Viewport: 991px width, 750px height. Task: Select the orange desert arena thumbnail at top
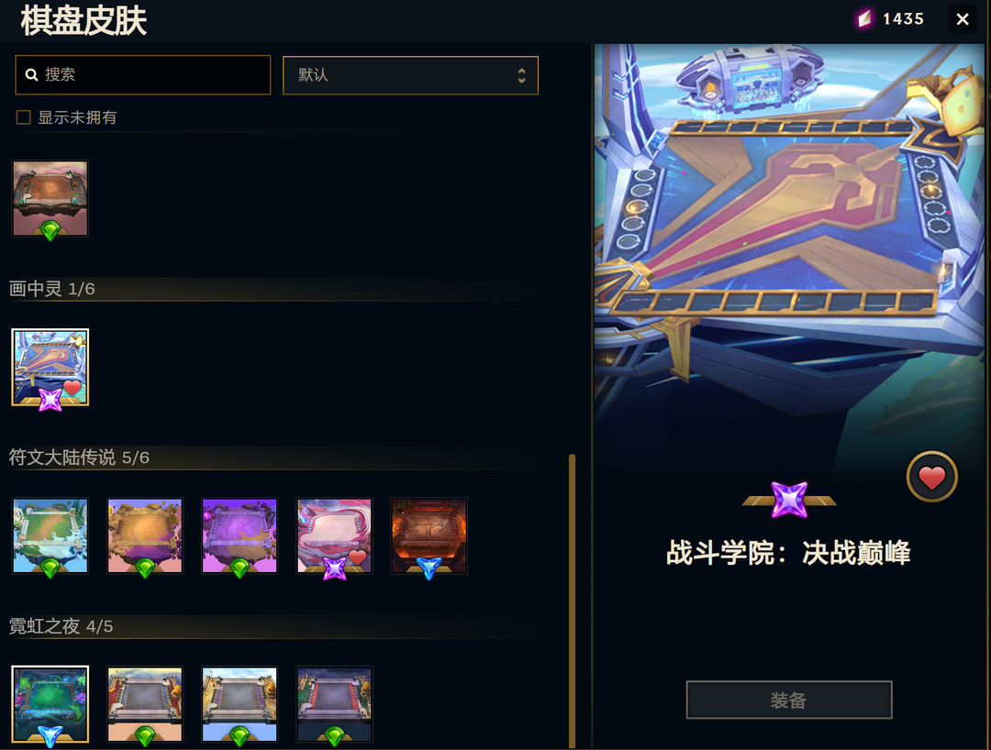[x=50, y=199]
